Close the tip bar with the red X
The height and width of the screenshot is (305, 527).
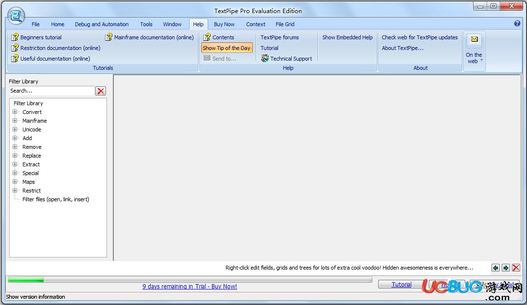516,268
